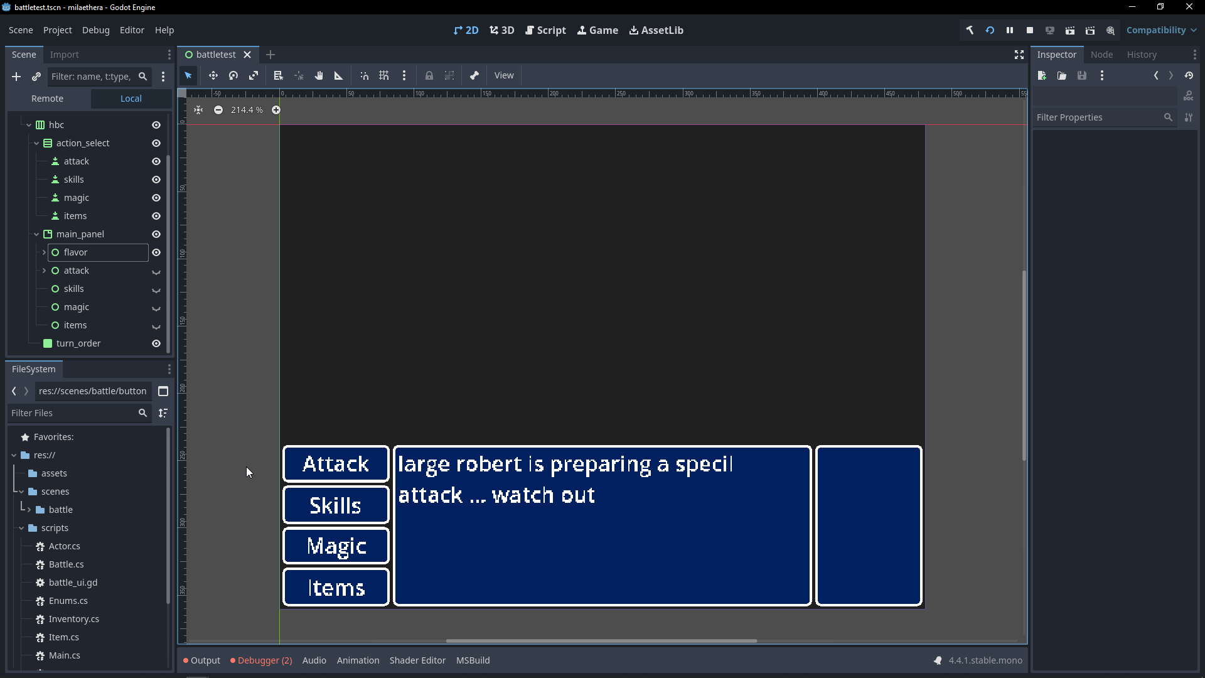Select the Move mode tool in the toolbar
Screen dimensions: 1205x678
(213, 75)
